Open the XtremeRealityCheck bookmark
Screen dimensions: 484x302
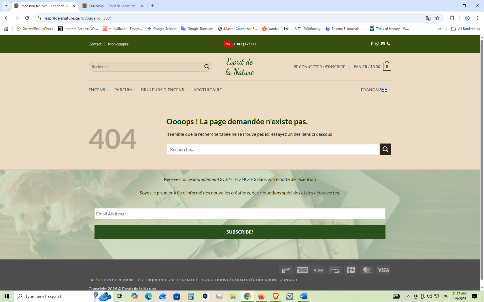[35, 29]
